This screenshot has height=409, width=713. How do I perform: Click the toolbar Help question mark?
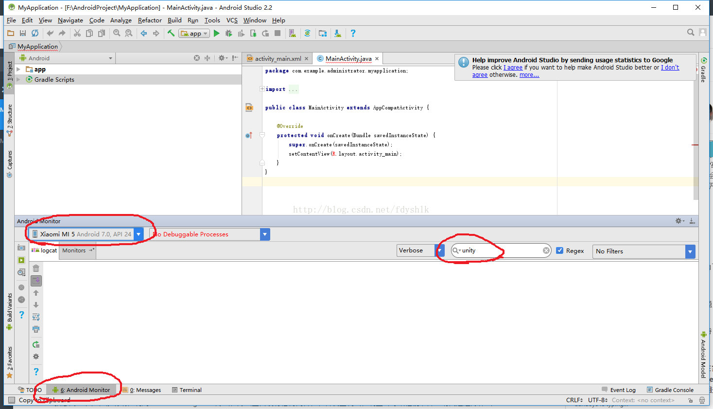point(353,33)
